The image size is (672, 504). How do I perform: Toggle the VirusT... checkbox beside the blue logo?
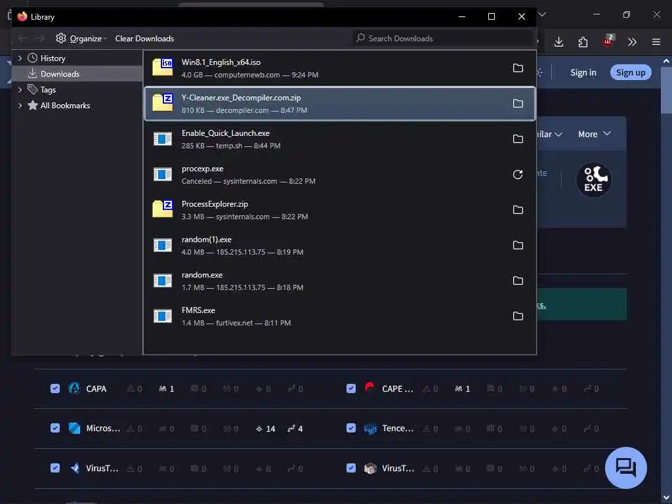55,468
